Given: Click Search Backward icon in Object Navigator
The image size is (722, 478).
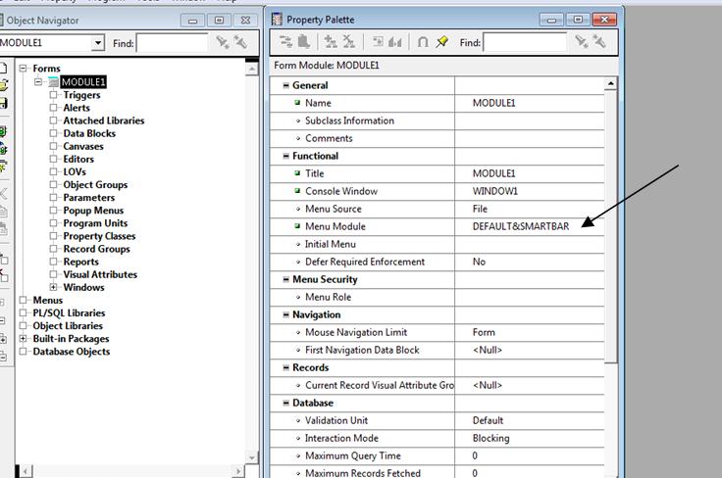Looking at the screenshot, I should [x=240, y=42].
